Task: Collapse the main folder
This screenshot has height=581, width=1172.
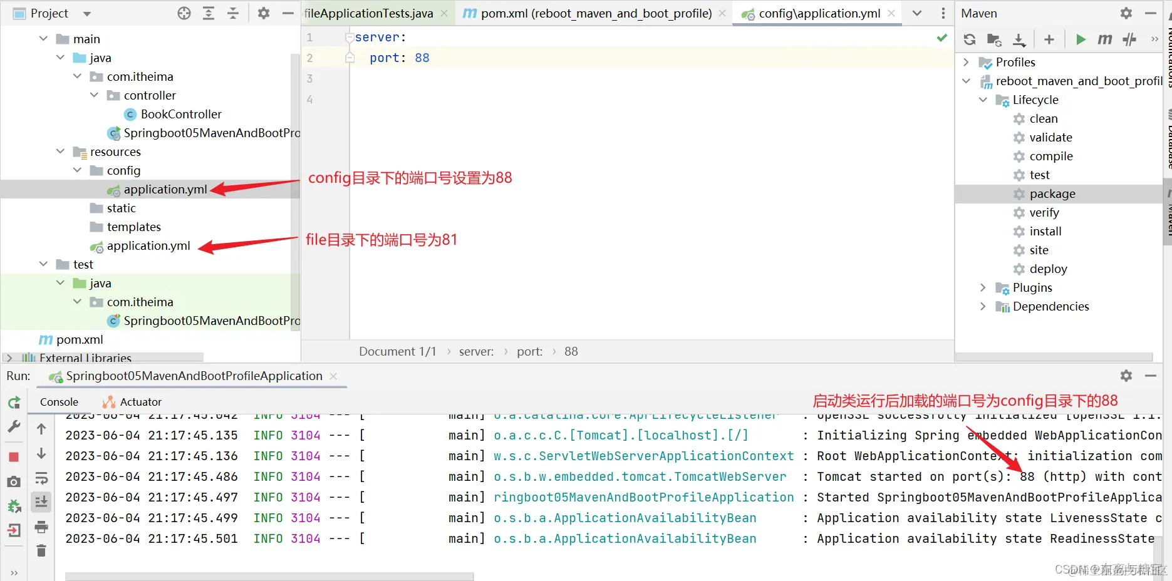Action: (43, 39)
